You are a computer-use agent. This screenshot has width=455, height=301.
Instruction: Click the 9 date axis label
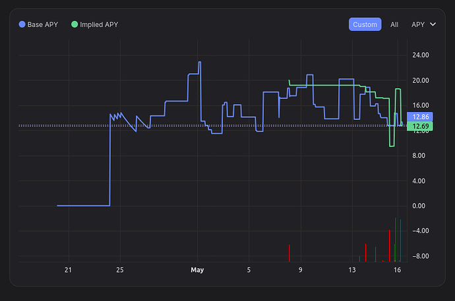(x=300, y=270)
